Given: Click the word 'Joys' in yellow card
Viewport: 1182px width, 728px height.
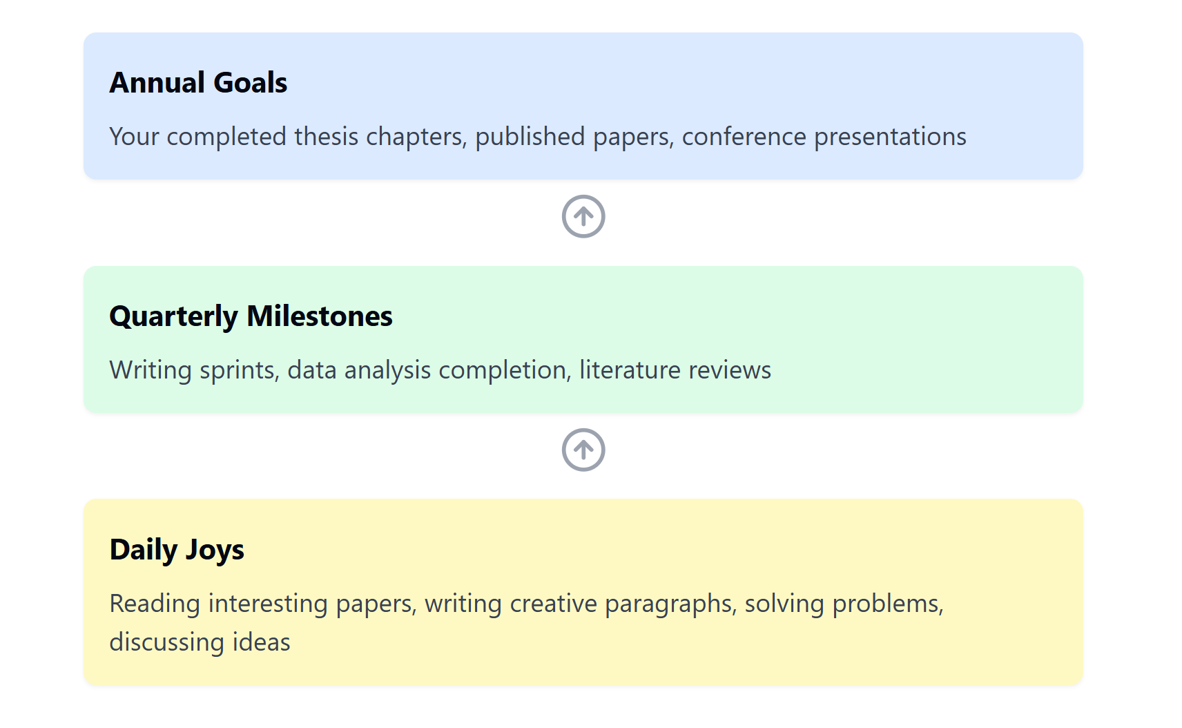Looking at the screenshot, I should pos(215,550).
